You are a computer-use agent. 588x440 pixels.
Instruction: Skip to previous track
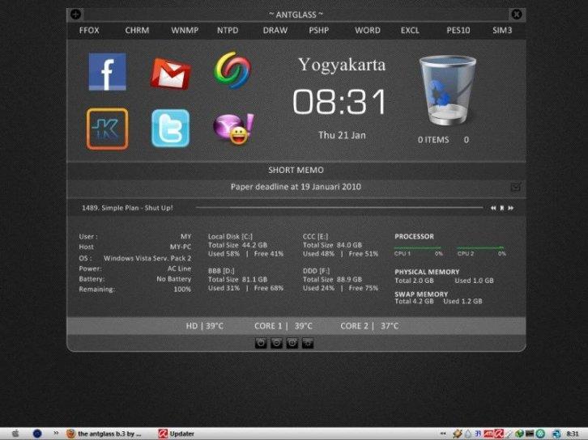pos(493,208)
